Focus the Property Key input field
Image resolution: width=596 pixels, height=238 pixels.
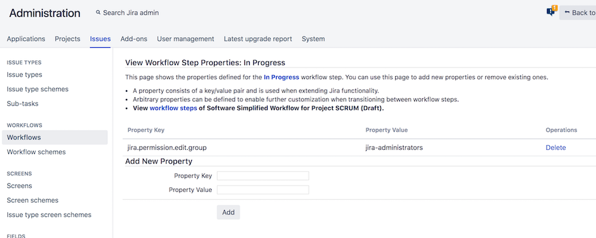coord(263,175)
